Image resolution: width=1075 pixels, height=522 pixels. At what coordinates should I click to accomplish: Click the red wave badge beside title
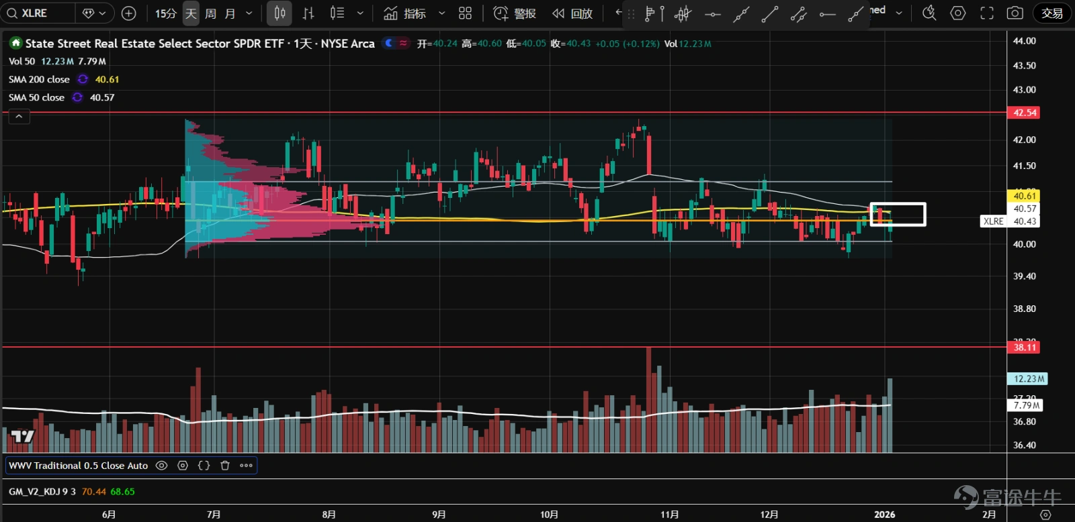tap(403, 43)
